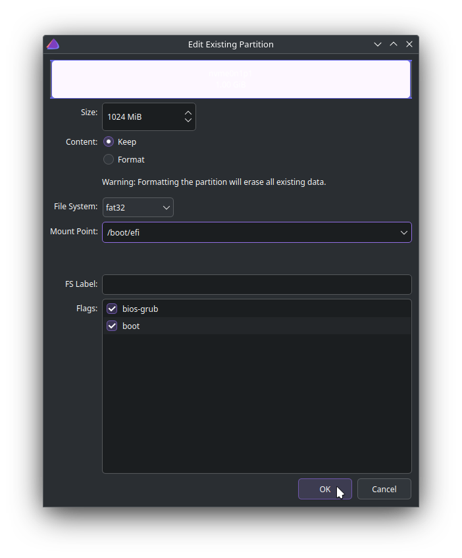Expand the Mount Point dropdown arrow
Viewport: 462px width, 558px height.
tap(403, 232)
